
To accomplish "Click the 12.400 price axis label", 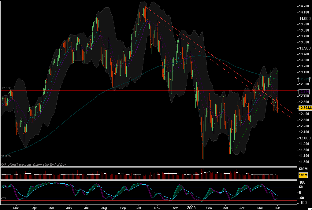I will tap(304, 114).
